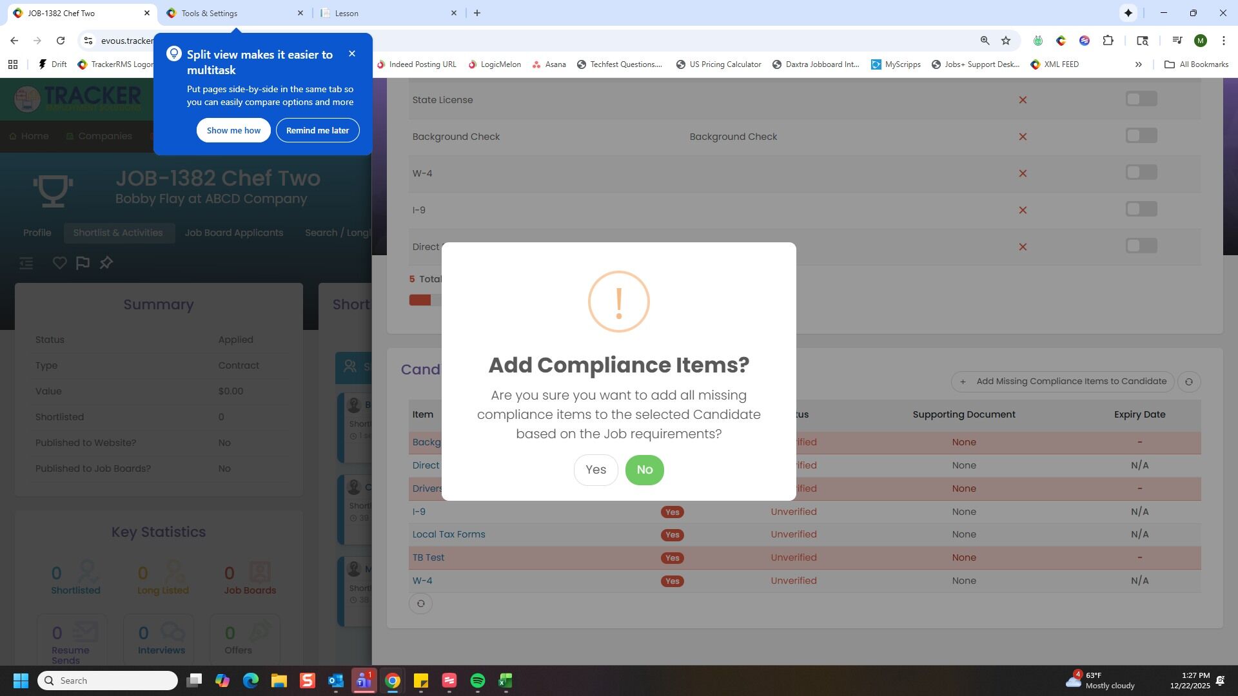Click the red compliance progress bar
This screenshot has width=1238, height=696.
pyautogui.click(x=420, y=300)
